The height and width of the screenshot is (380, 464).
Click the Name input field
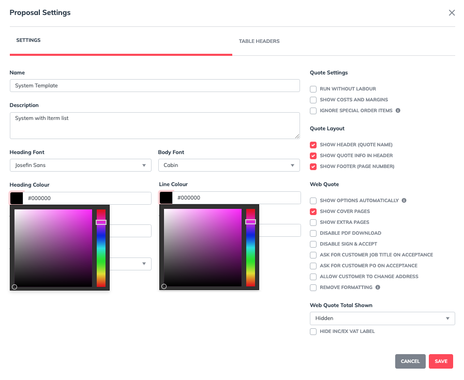click(x=155, y=86)
